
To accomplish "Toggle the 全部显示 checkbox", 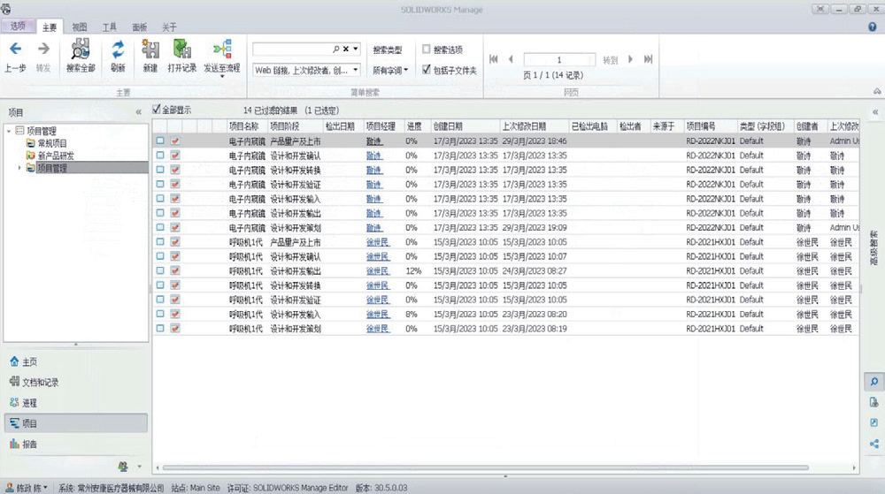I will [157, 110].
